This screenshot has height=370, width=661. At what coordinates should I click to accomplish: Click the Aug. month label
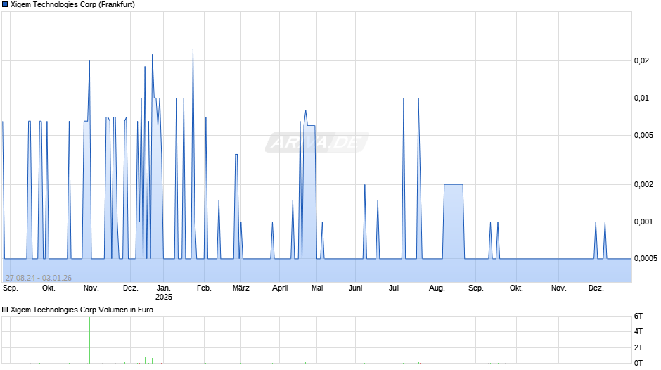(x=437, y=288)
